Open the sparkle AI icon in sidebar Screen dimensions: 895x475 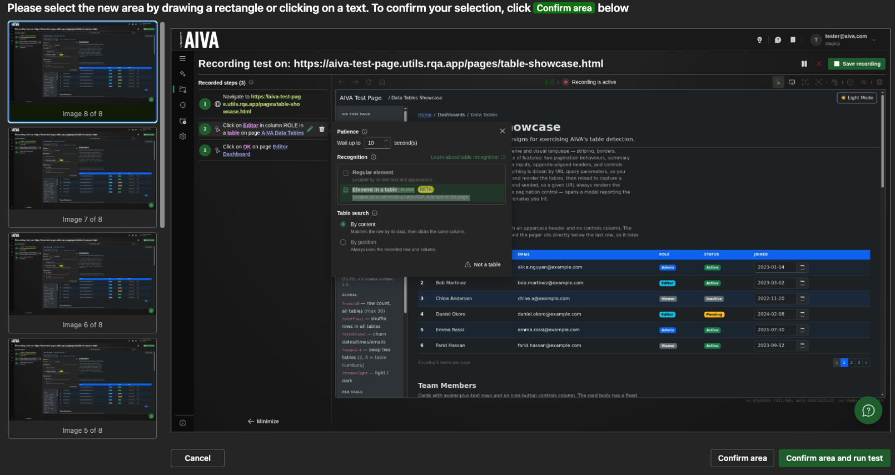pyautogui.click(x=182, y=73)
